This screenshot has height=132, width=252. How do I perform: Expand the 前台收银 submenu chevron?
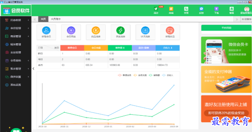tap(28, 20)
